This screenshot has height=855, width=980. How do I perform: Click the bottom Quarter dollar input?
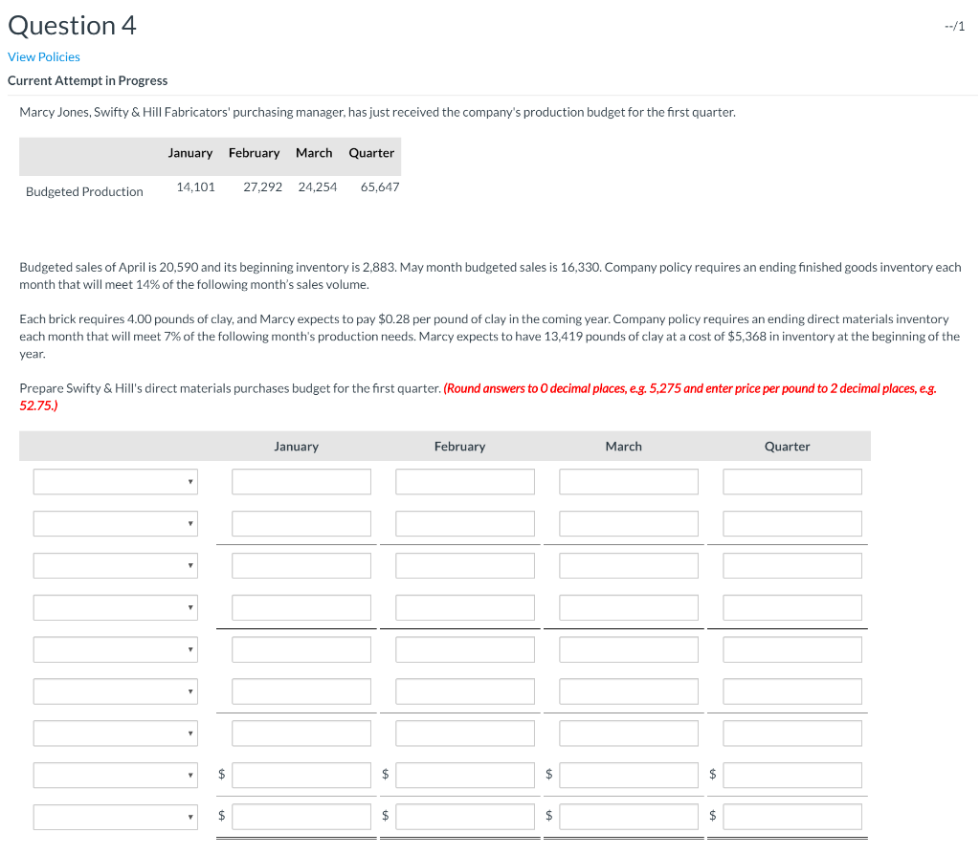point(792,817)
